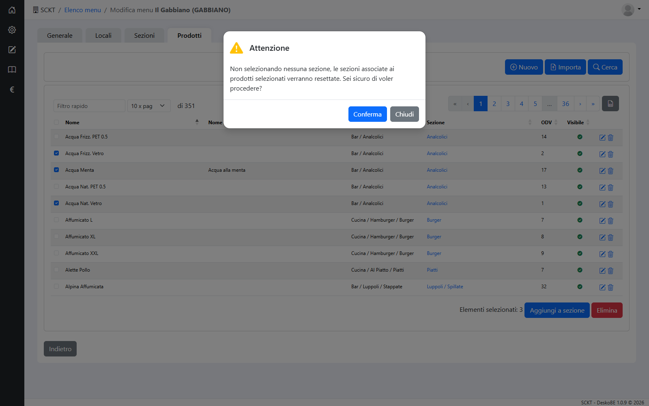Open the user avatar menu
Screen dimensions: 649x406
[631, 10]
